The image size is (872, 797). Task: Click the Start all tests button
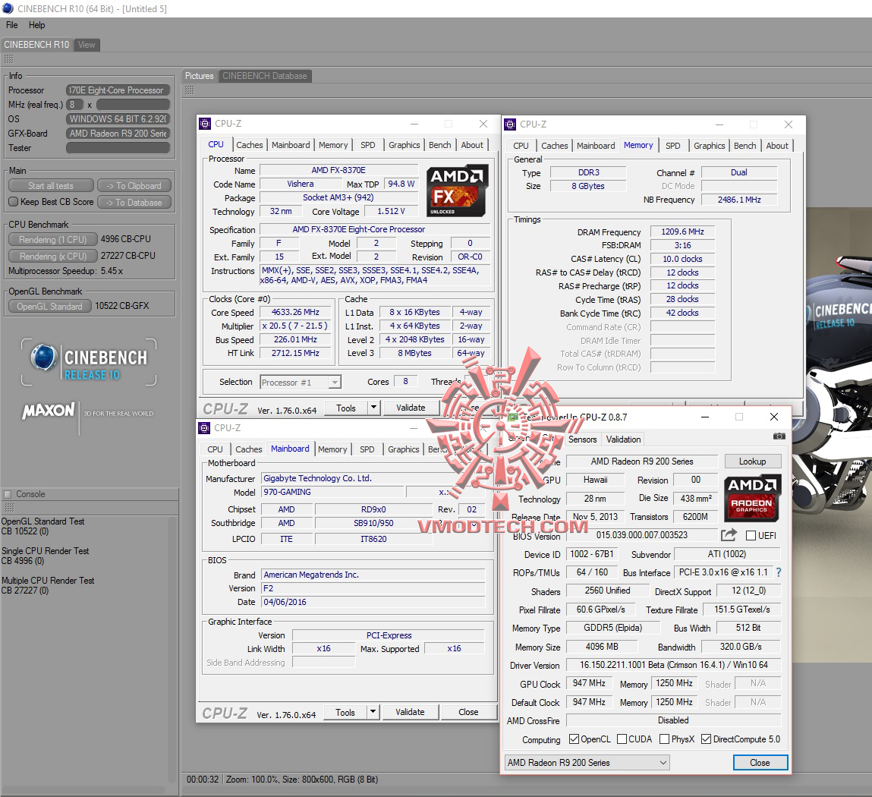[x=51, y=186]
